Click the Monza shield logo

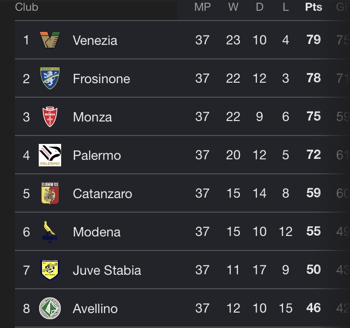pos(50,117)
